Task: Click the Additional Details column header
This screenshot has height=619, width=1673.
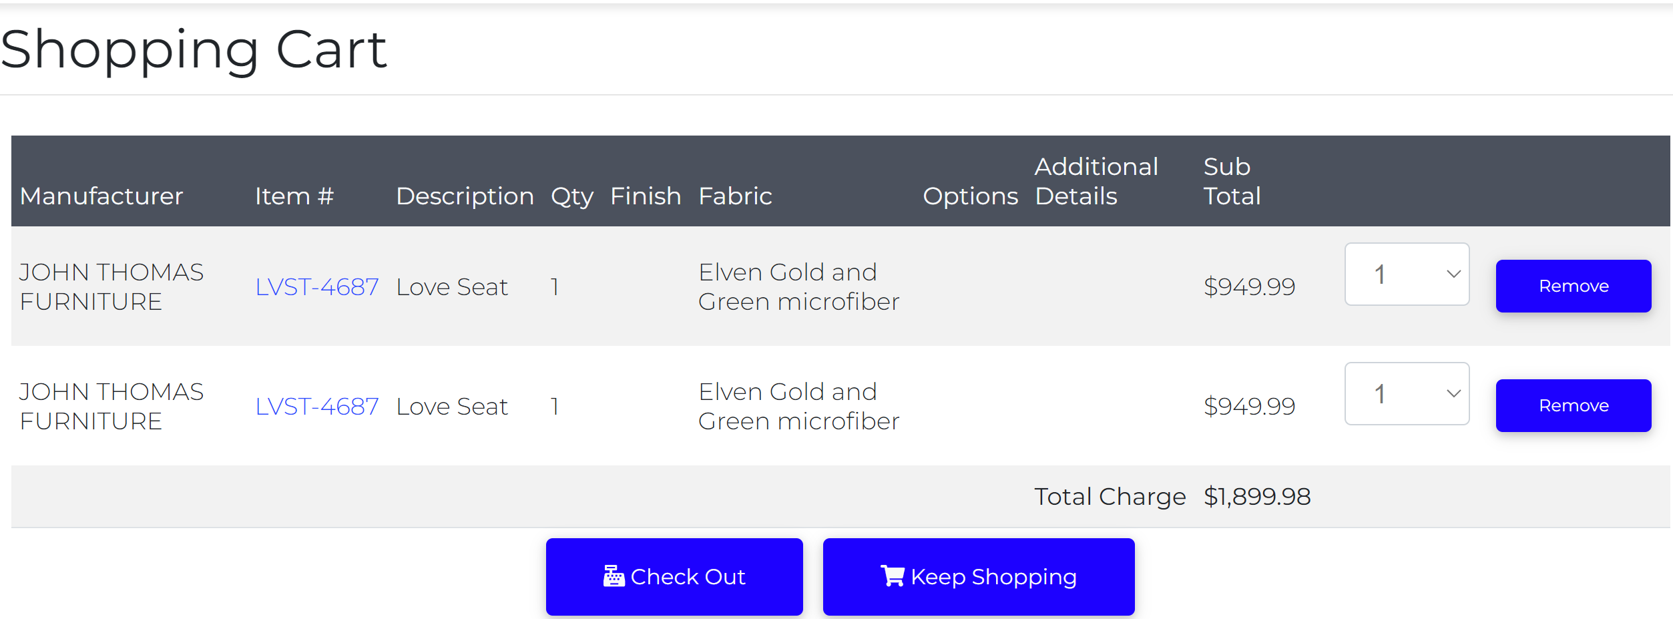Action: pyautogui.click(x=1096, y=182)
